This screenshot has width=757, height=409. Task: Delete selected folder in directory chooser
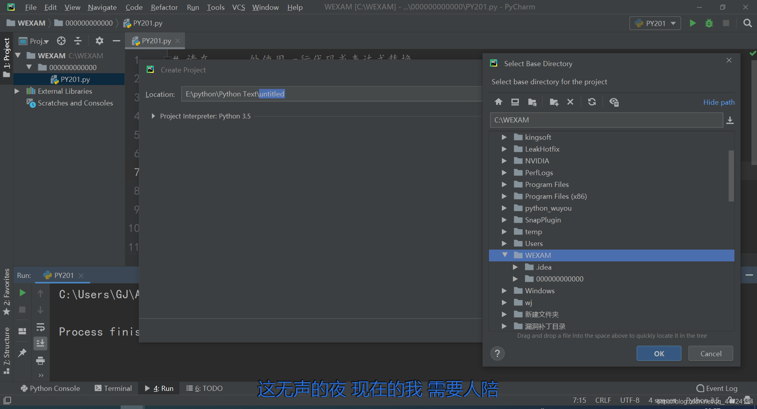[x=570, y=102]
